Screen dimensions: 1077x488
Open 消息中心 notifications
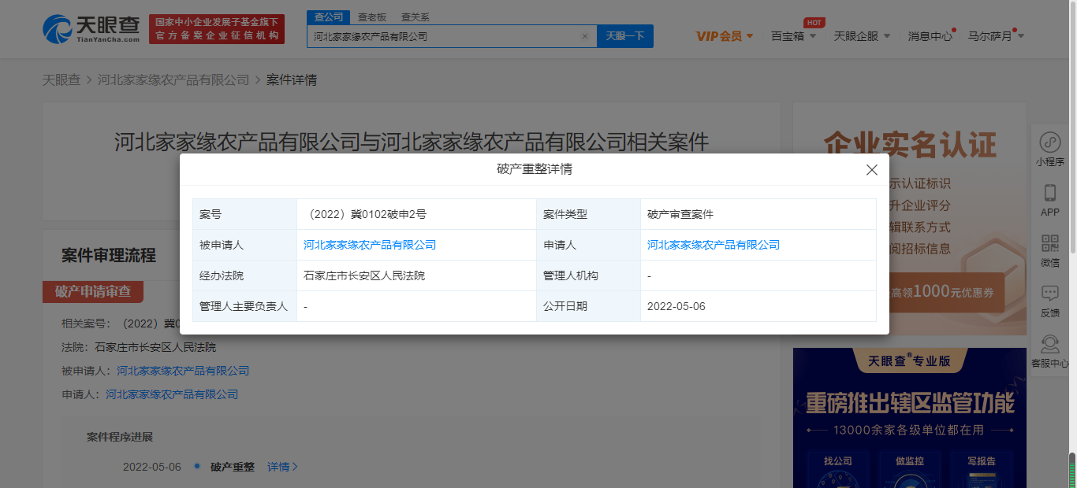[930, 36]
